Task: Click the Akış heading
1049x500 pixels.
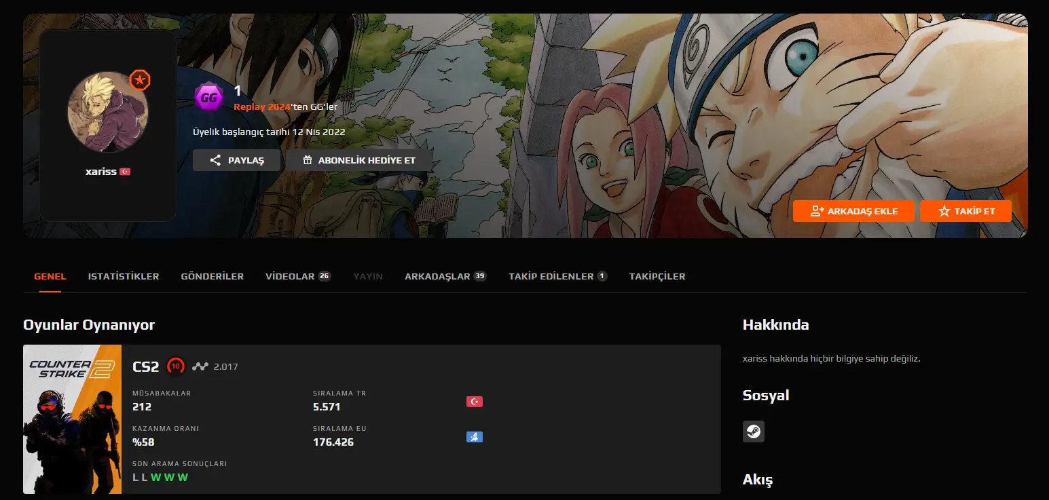Action: point(758,480)
